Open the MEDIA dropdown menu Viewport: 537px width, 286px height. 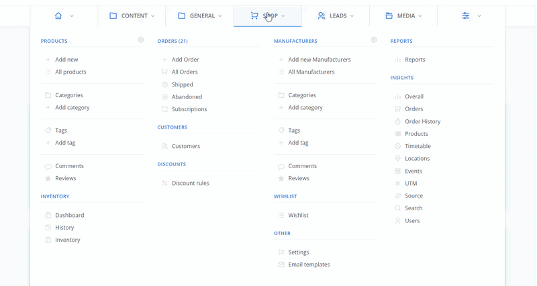click(404, 15)
